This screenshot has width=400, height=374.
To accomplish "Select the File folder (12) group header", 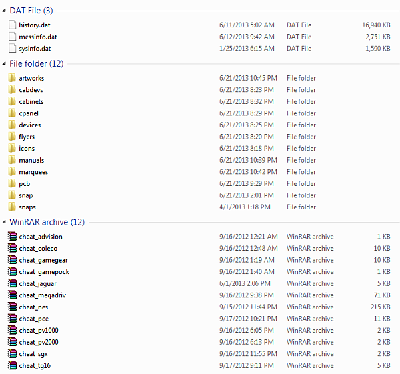I will click(37, 64).
